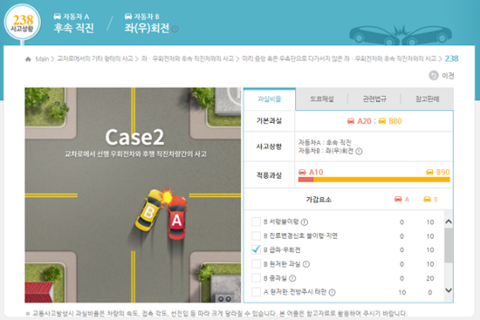The height and width of the screenshot is (320, 480).
Task: Click the 가감요소 list scrollbar thumb
Action: click(449, 245)
